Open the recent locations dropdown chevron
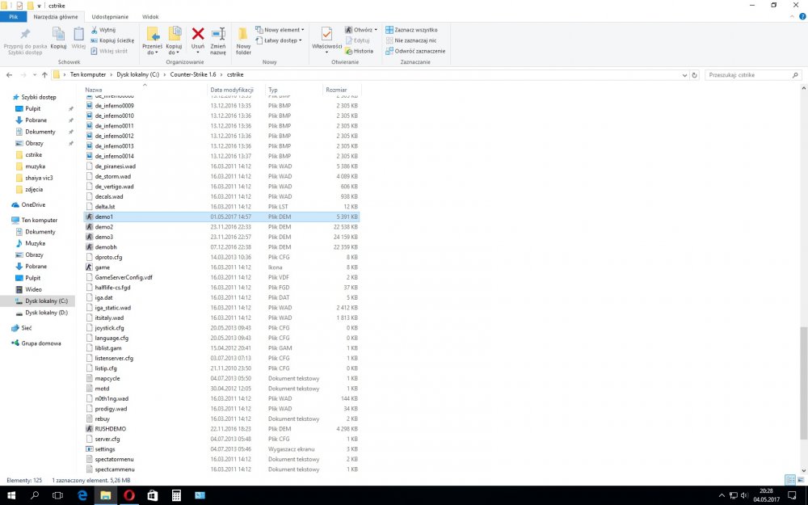 click(35, 75)
